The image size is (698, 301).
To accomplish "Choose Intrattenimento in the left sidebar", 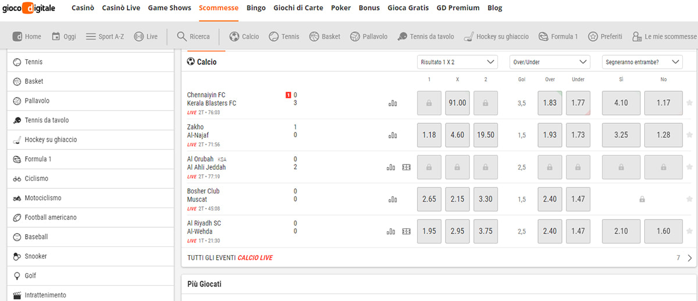I will pyautogui.click(x=90, y=294).
